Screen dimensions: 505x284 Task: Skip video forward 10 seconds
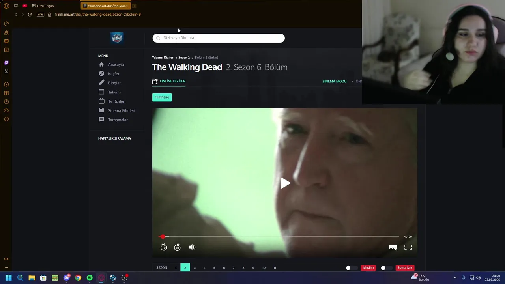point(177,247)
